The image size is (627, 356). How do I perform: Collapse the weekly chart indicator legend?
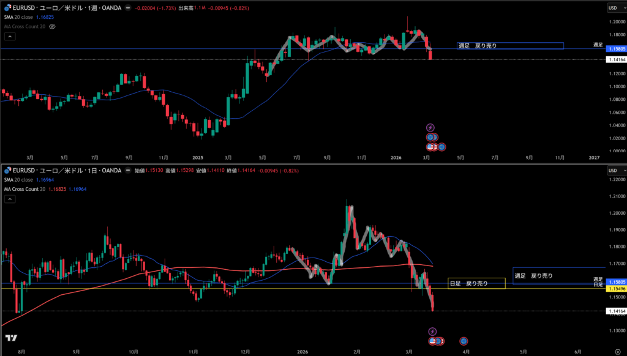click(x=10, y=36)
